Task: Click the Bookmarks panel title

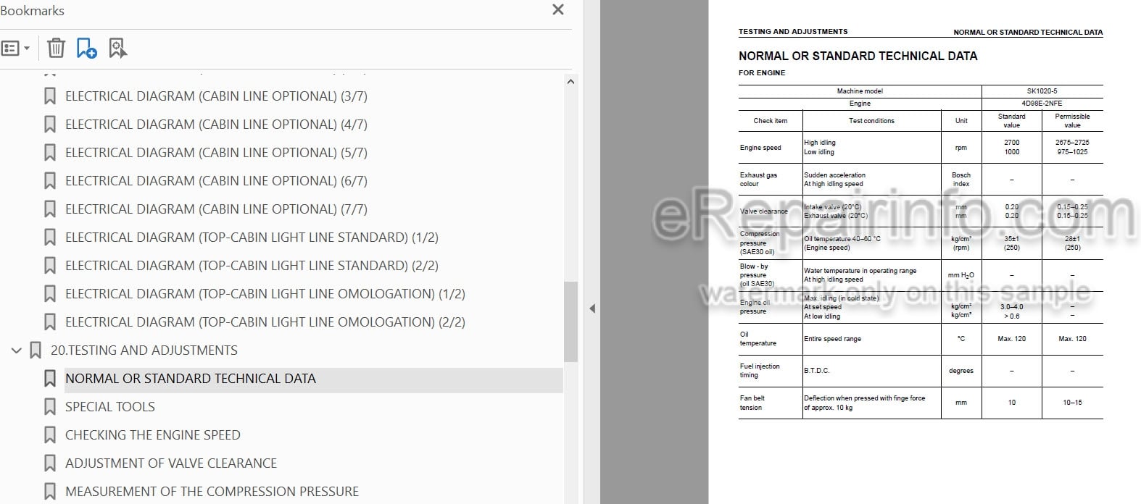Action: pyautogui.click(x=32, y=11)
